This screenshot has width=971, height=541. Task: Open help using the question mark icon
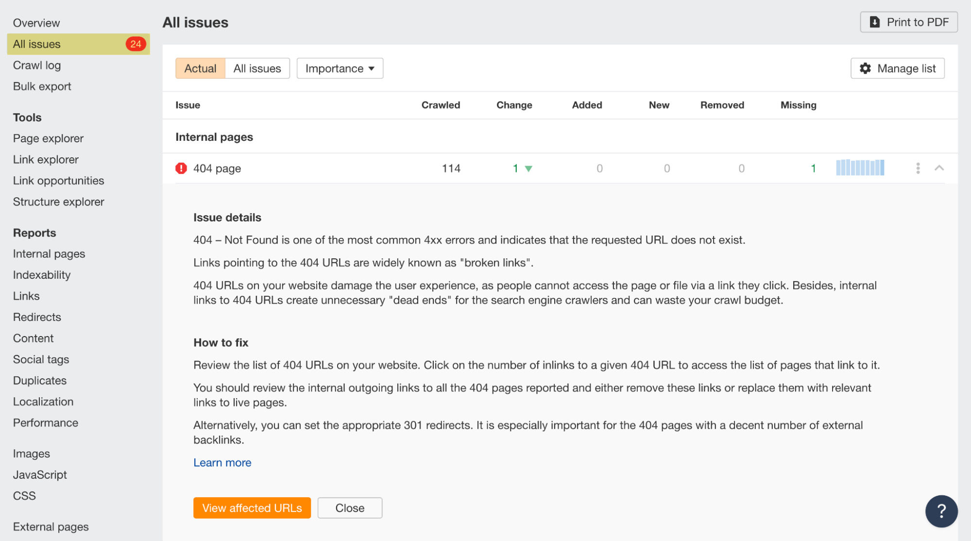tap(941, 511)
